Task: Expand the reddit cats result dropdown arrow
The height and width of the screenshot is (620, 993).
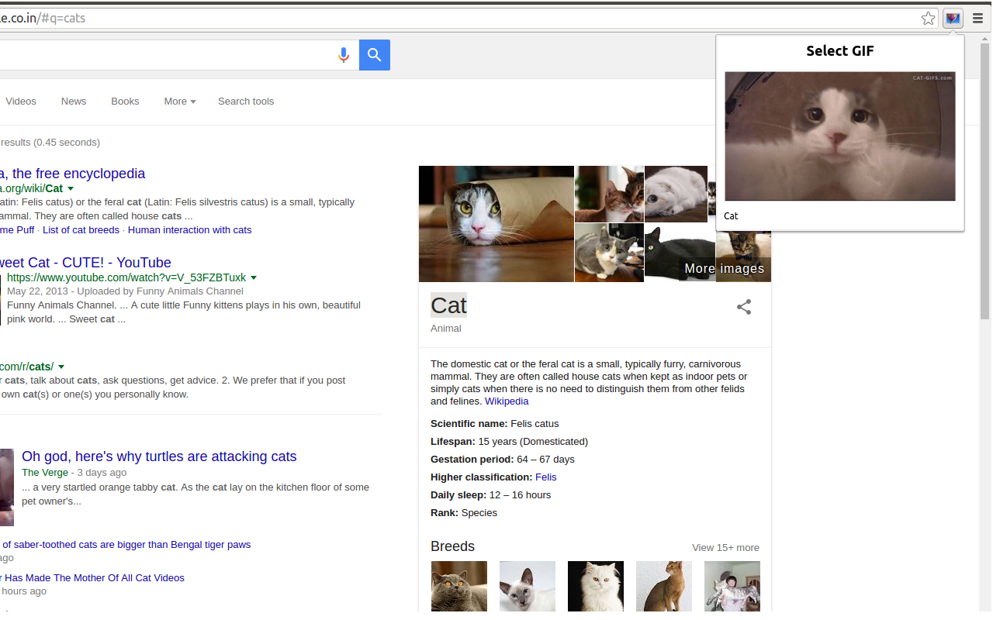Action: 61,367
